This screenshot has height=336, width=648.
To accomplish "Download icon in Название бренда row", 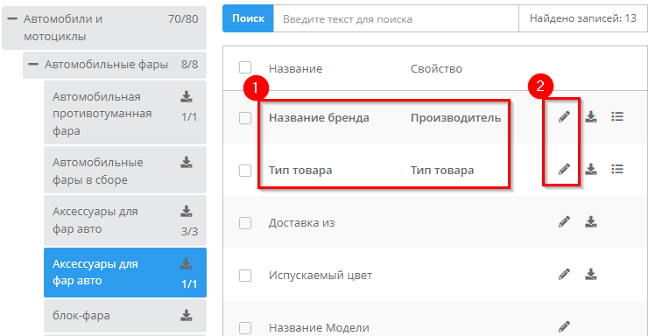I will pyautogui.click(x=591, y=117).
